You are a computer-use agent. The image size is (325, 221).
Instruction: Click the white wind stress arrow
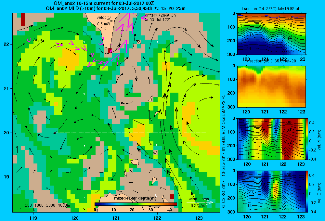[200, 202]
